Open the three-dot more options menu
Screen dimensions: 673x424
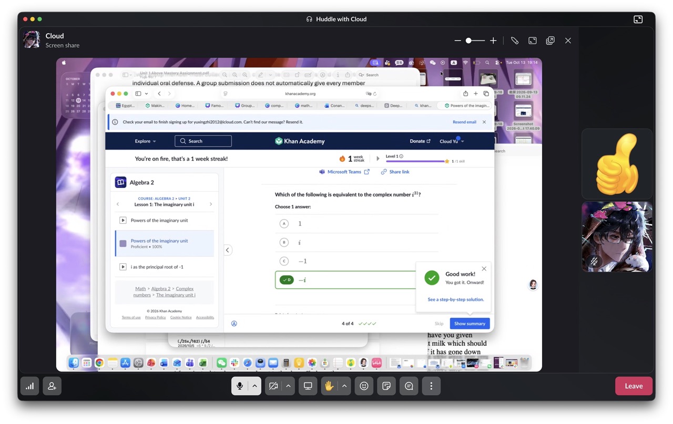[x=431, y=386]
